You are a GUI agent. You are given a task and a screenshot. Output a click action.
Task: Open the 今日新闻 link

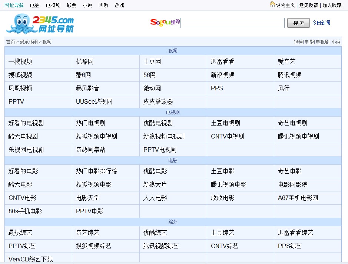click(321, 23)
